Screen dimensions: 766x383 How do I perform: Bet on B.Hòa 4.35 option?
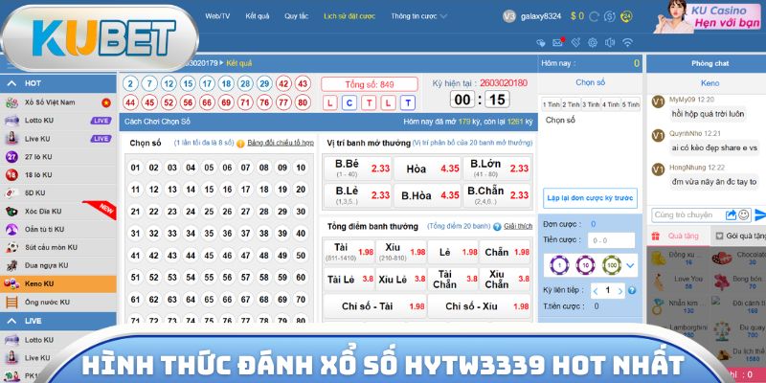[427, 195]
